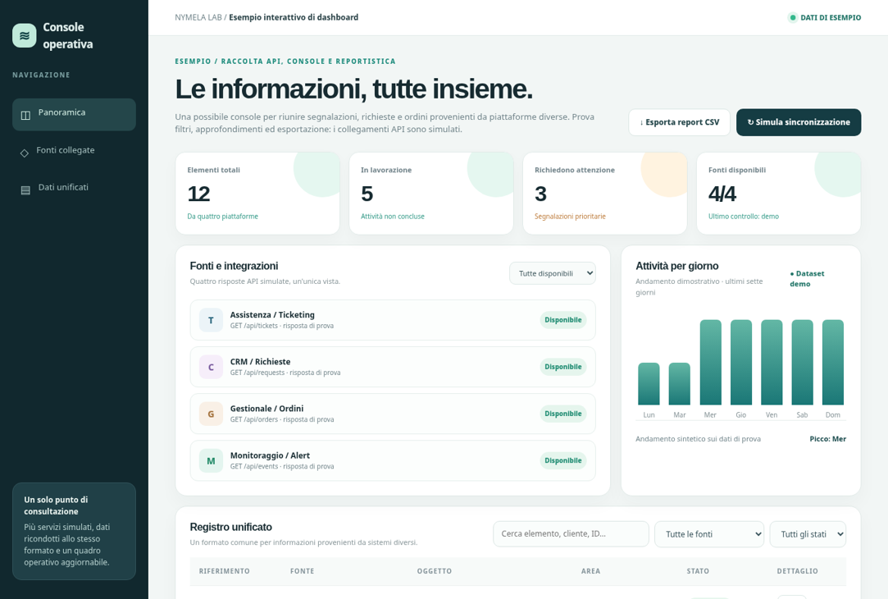
Task: Click the Dom bar in activity chart
Action: [833, 362]
